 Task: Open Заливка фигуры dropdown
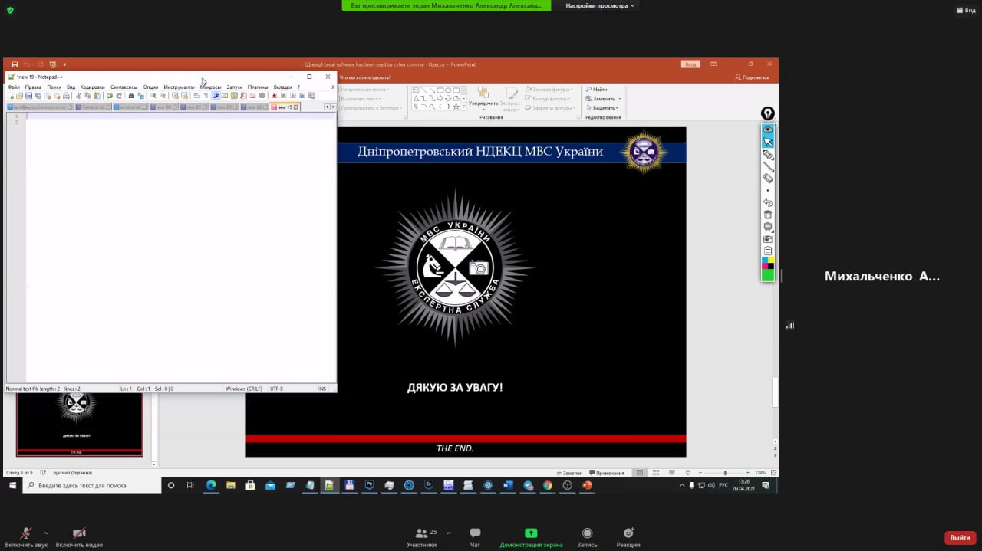click(549, 90)
